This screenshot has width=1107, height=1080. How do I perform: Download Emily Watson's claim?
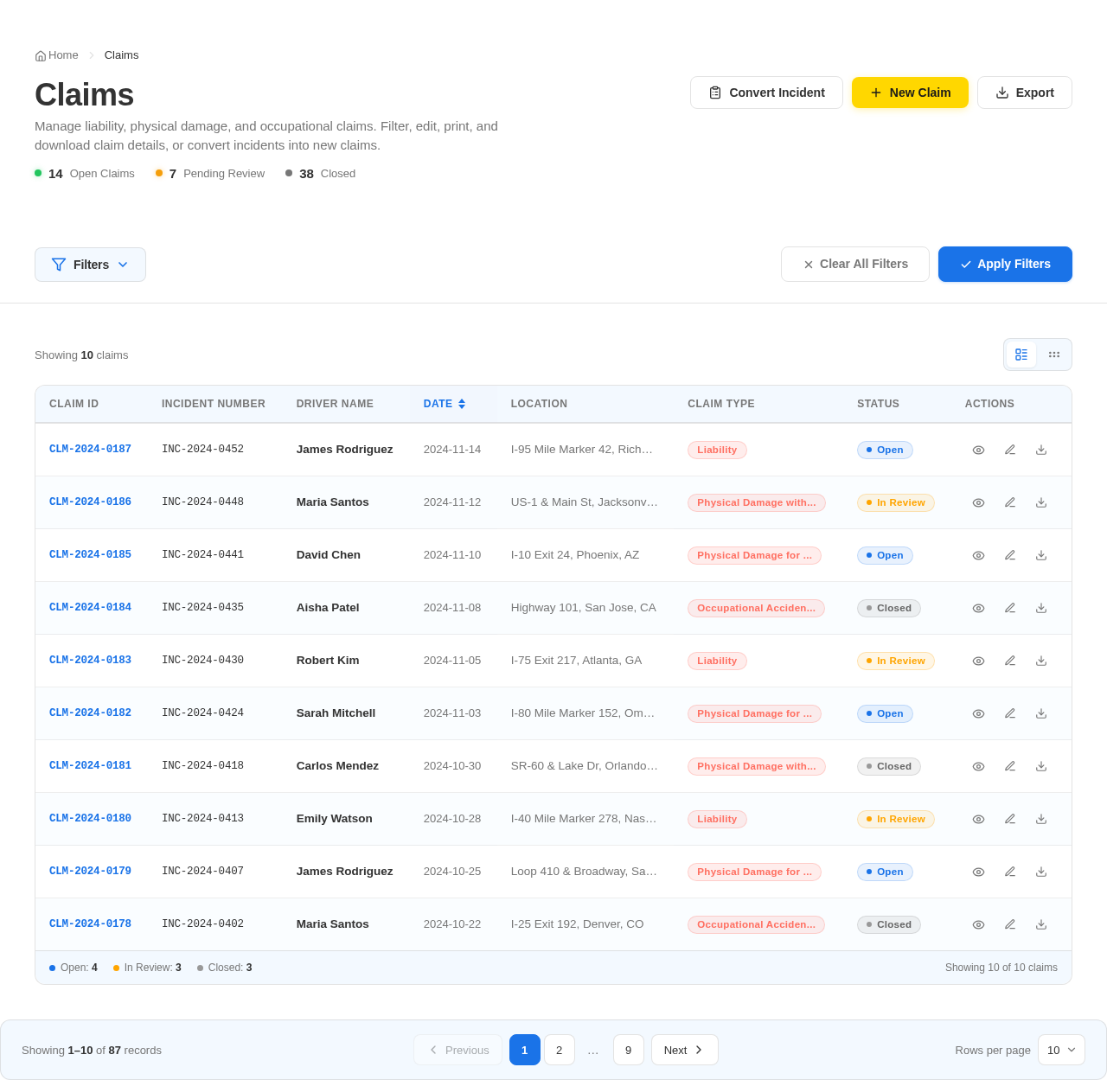[x=1041, y=819]
